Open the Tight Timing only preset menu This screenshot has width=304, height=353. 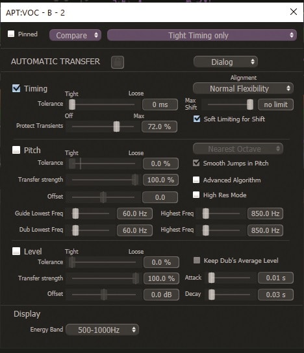coord(202,35)
